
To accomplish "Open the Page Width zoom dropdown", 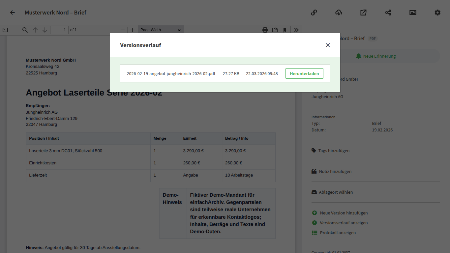I will (161, 30).
